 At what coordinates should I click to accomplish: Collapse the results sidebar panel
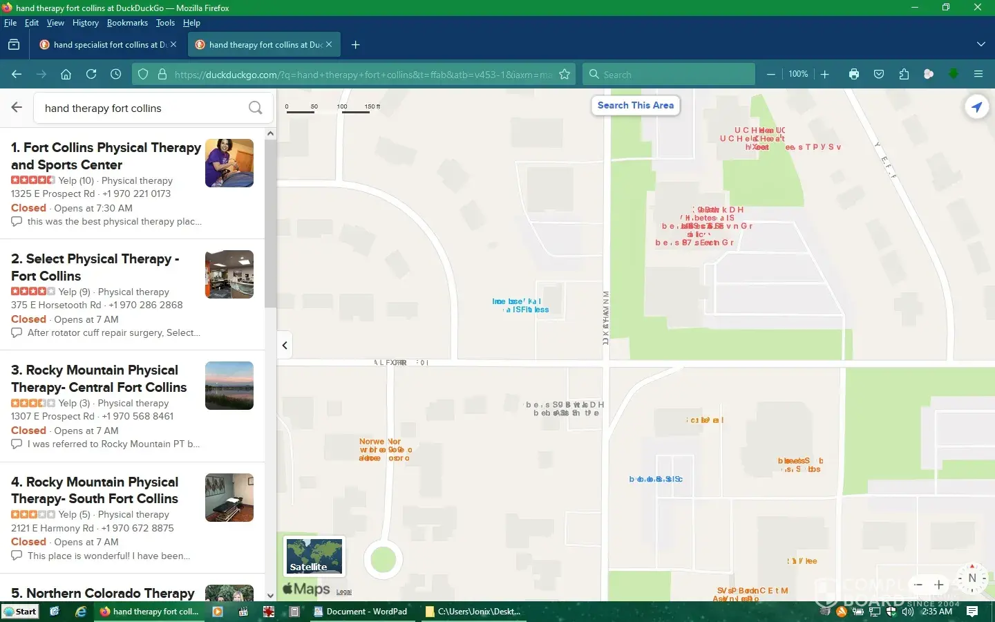(285, 345)
